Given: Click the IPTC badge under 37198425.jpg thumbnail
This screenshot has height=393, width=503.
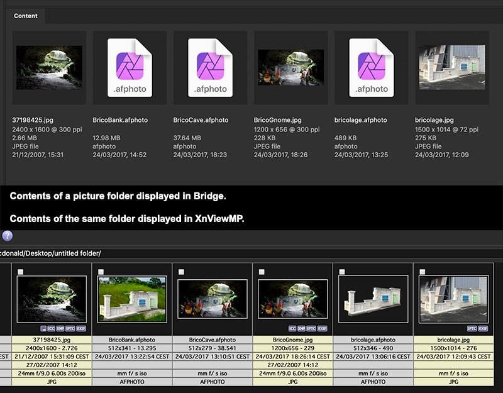Looking at the screenshot, I should (x=70, y=328).
